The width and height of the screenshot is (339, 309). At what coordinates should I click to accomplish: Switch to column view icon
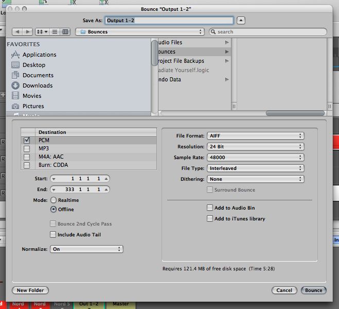65,32
